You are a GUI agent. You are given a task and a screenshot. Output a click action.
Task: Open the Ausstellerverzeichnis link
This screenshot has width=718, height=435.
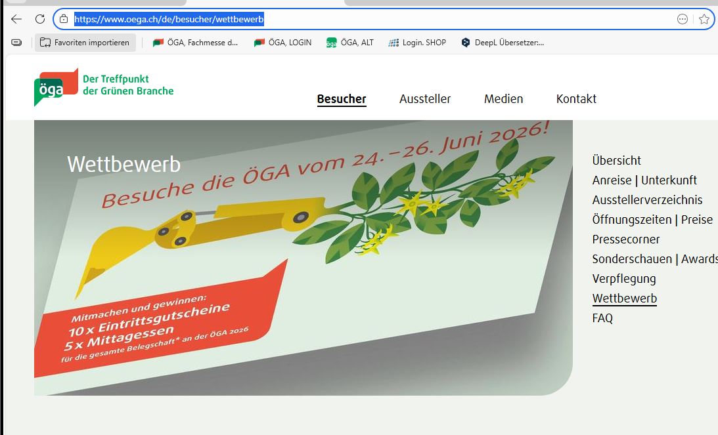point(648,199)
